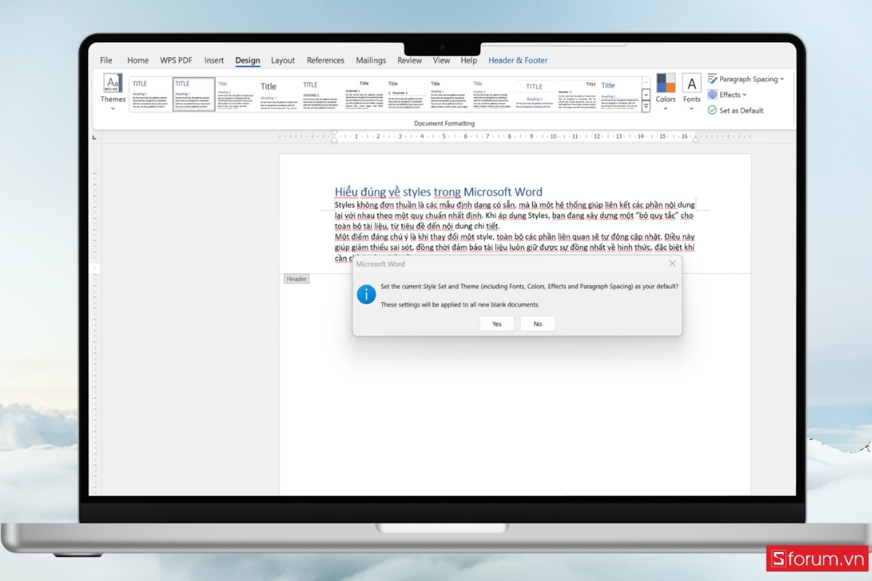The height and width of the screenshot is (581, 872).
Task: Click the first-line indent marker on ruler
Action: (x=334, y=134)
